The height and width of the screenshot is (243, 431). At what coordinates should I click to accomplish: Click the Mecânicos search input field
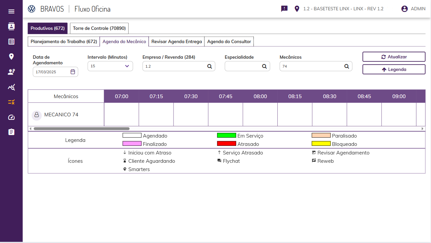[312, 66]
